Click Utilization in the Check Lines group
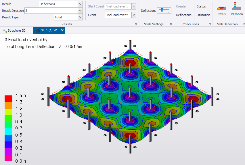245x165 pixels. point(203,15)
